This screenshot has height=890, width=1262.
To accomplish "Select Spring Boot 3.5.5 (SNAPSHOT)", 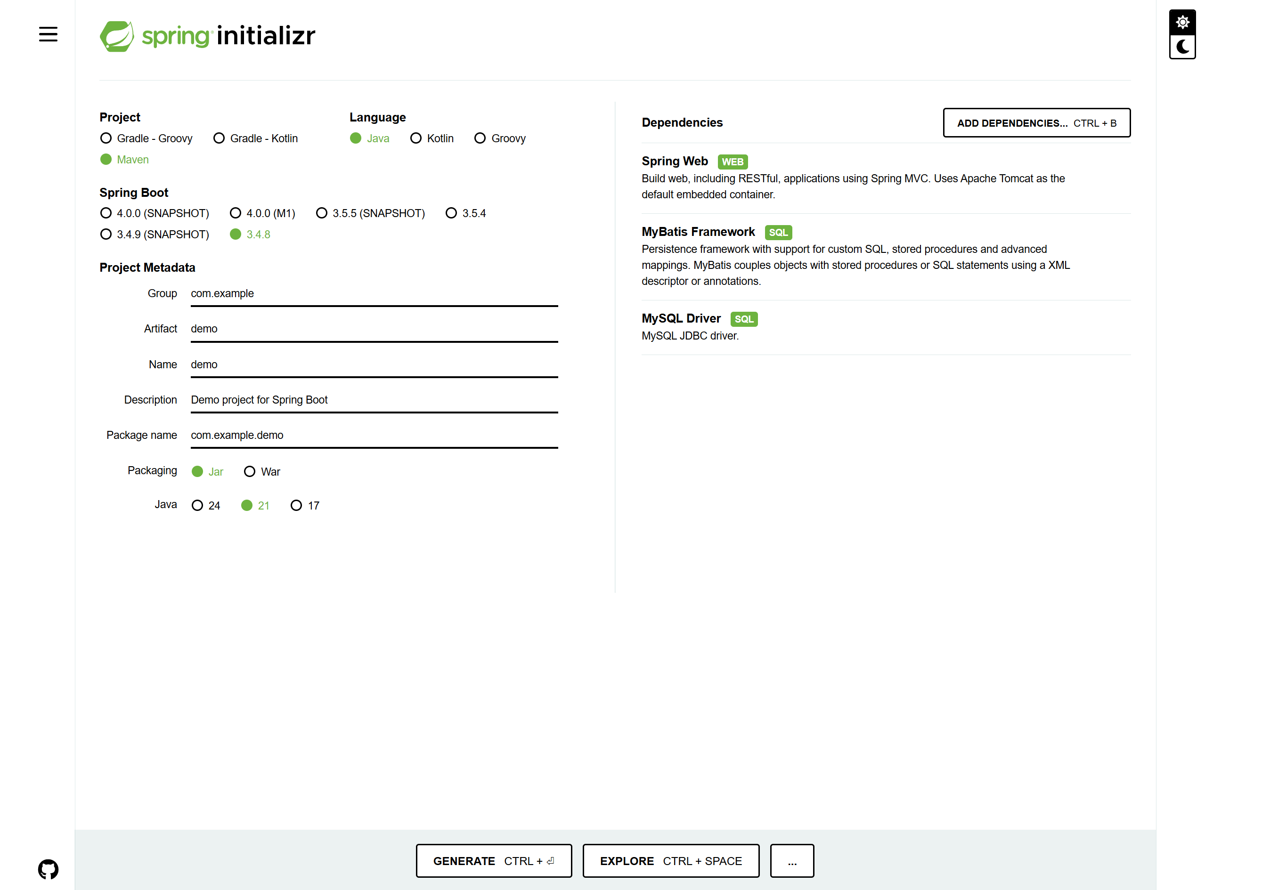I will point(371,213).
